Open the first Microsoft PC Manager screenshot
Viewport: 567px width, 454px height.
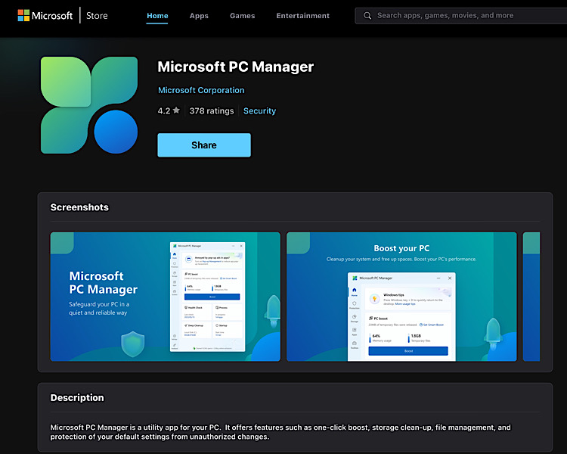tap(166, 297)
